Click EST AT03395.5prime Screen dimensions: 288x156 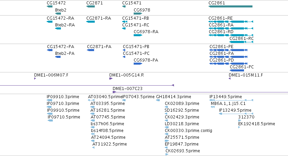click(x=93, y=107)
